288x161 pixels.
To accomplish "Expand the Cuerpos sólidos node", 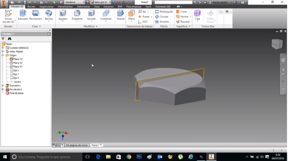I will click(x=3, y=48).
